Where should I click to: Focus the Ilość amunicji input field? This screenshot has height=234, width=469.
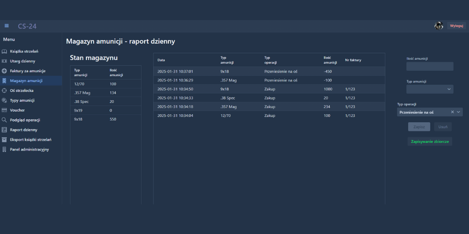pyautogui.click(x=430, y=66)
